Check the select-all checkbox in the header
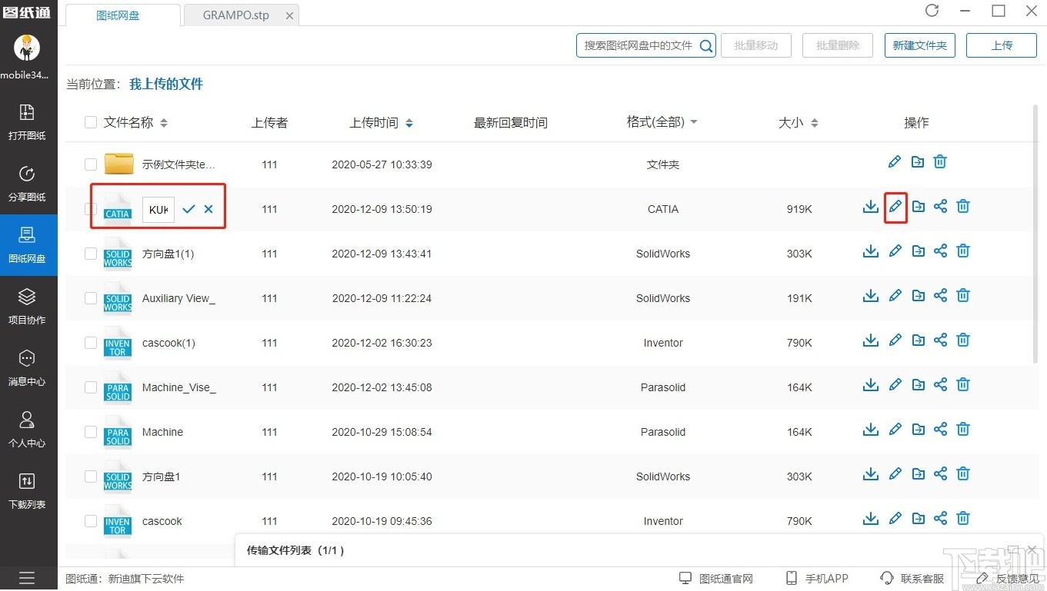Screen dimensions: 1047x591 (x=90, y=122)
